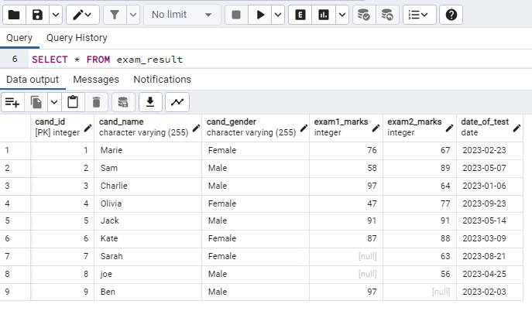Click the filter funnel icon
Image resolution: width=532 pixels, height=311 pixels.
click(115, 15)
